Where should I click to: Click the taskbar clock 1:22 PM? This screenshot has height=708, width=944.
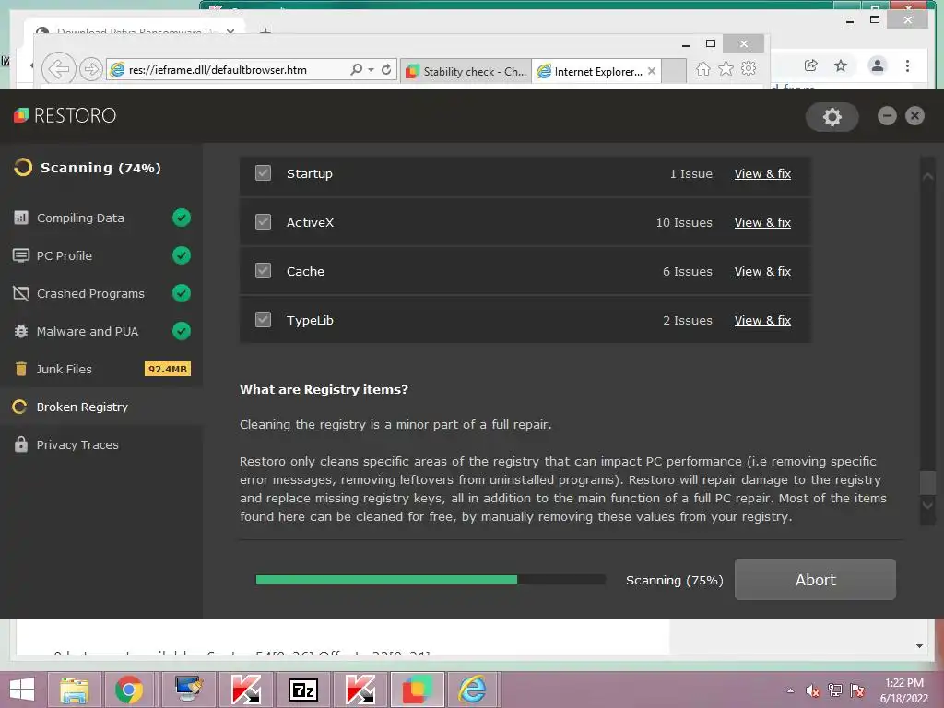(x=904, y=683)
